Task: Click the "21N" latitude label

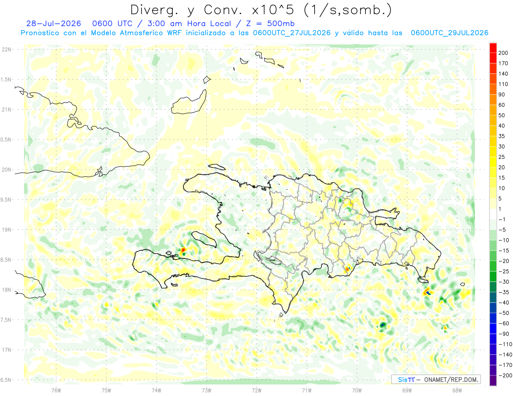Action: click(x=6, y=109)
